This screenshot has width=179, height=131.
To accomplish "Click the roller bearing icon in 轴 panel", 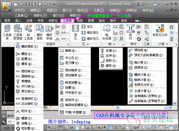I will [x=122, y=39].
